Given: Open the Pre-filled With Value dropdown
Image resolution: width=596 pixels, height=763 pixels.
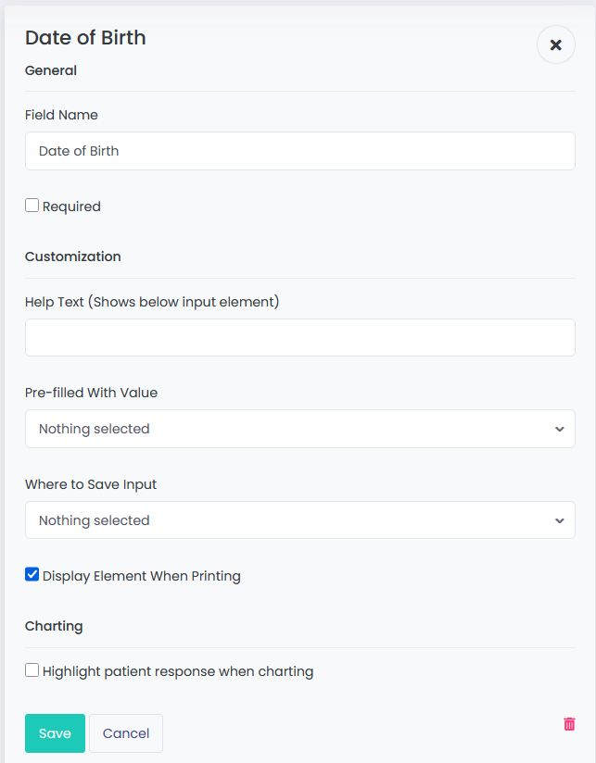Looking at the screenshot, I should [300, 429].
